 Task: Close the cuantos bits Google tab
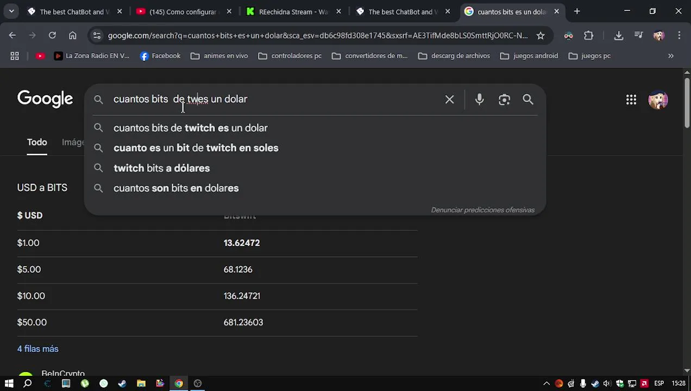(x=556, y=11)
